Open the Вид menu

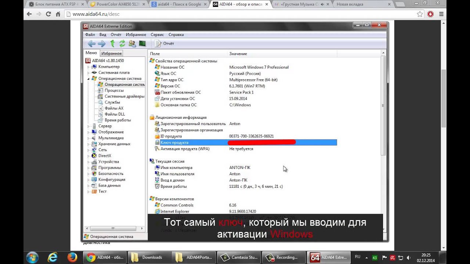click(103, 34)
